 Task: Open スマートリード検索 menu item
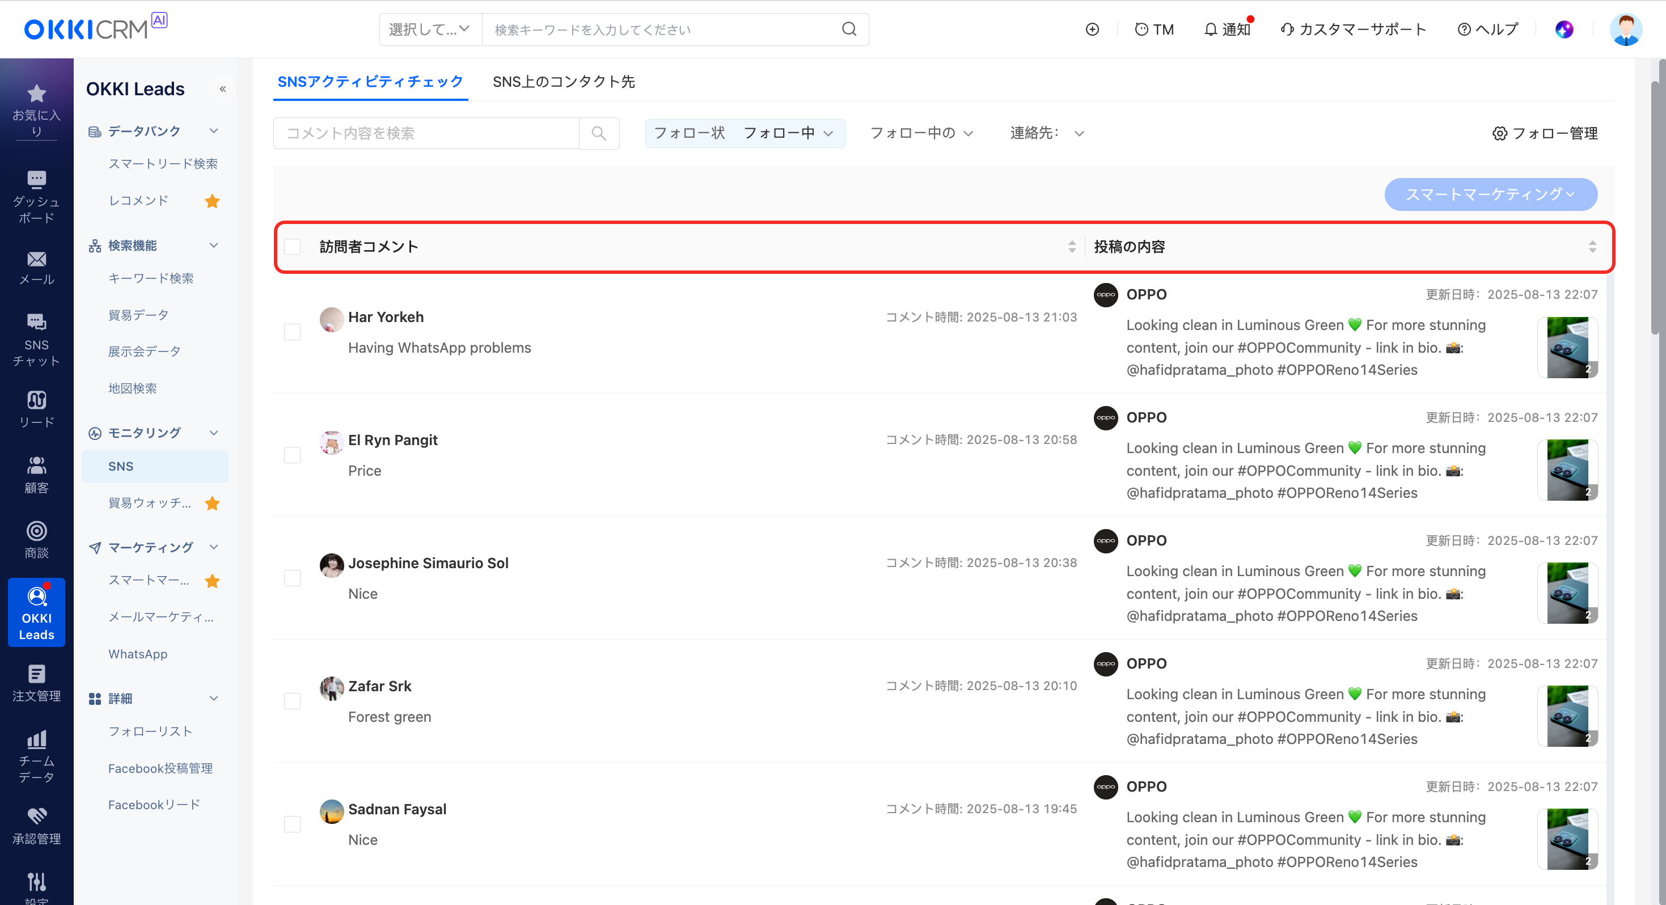coord(163,164)
